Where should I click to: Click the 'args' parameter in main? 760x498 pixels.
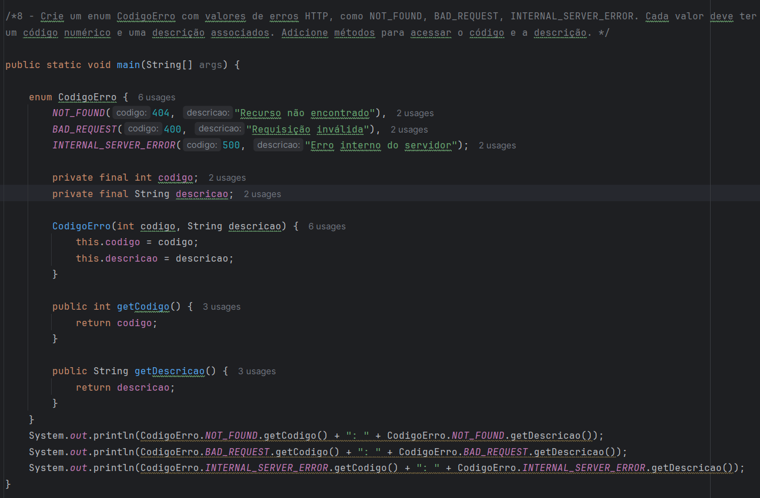click(x=211, y=65)
